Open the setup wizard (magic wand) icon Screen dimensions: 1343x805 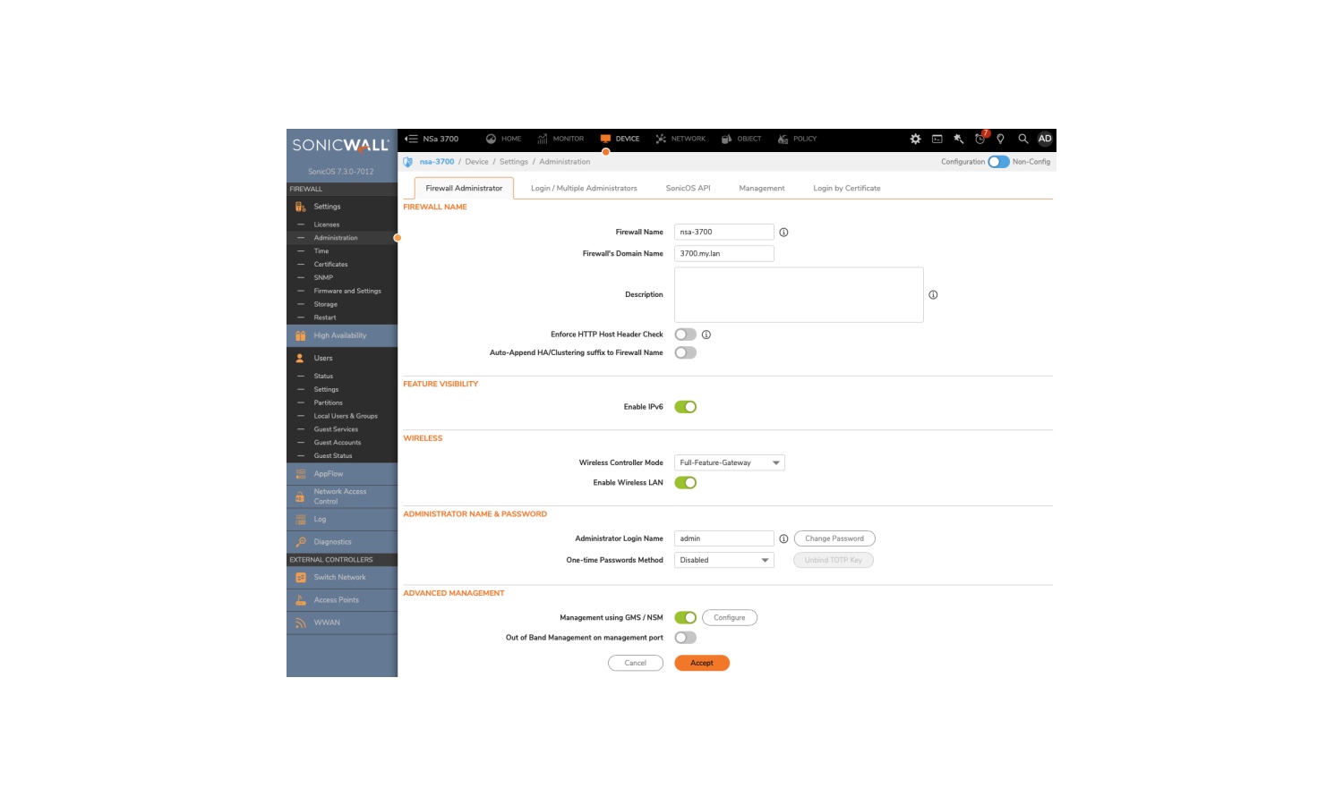957,140
